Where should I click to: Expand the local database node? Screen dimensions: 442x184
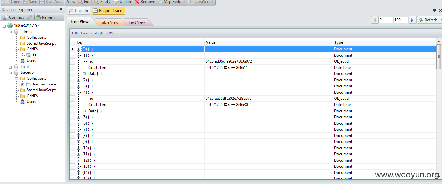tap(10, 67)
